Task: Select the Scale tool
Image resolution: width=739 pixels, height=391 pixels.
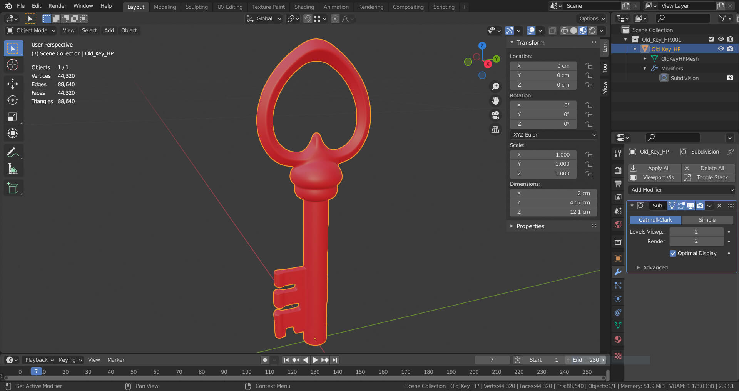Action: [13, 117]
